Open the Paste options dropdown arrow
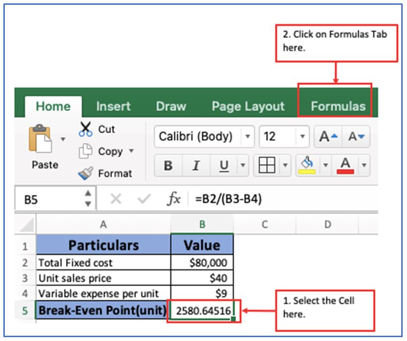The width and height of the screenshot is (407, 341). (63, 139)
